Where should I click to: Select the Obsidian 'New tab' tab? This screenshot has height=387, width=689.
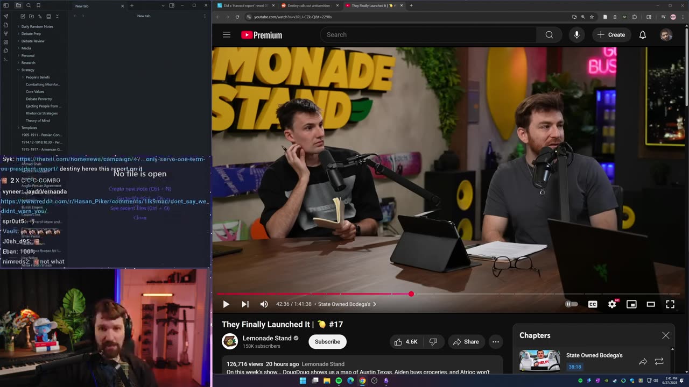[x=99, y=5]
